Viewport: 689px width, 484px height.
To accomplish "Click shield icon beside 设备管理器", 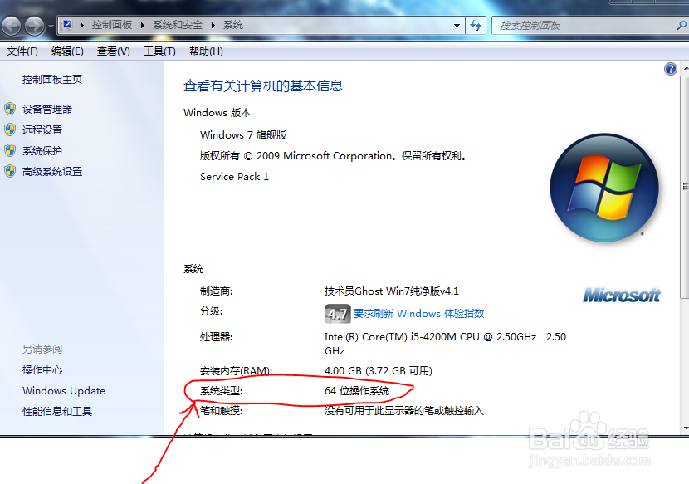I will pos(10,109).
